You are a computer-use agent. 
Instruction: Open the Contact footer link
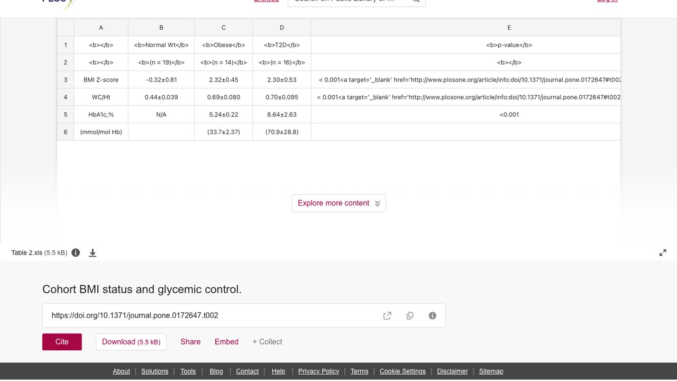point(247,371)
